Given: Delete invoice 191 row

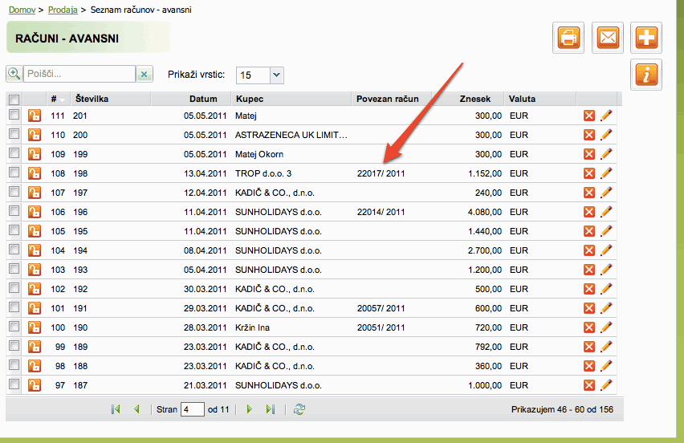Looking at the screenshot, I should pos(589,308).
